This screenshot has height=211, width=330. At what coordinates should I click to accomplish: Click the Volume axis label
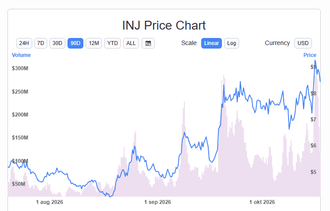[x=21, y=55]
